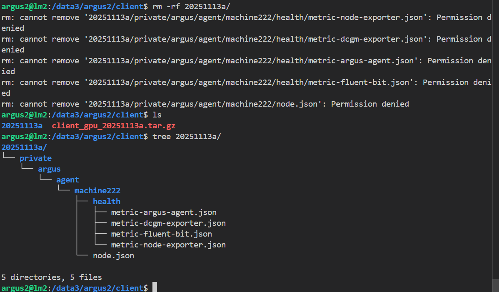Click the node.json permission denied error line

pyautogui.click(x=205, y=104)
